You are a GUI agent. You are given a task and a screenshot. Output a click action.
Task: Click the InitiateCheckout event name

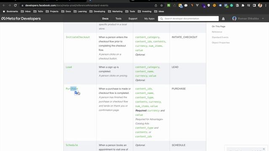pyautogui.click(x=78, y=37)
